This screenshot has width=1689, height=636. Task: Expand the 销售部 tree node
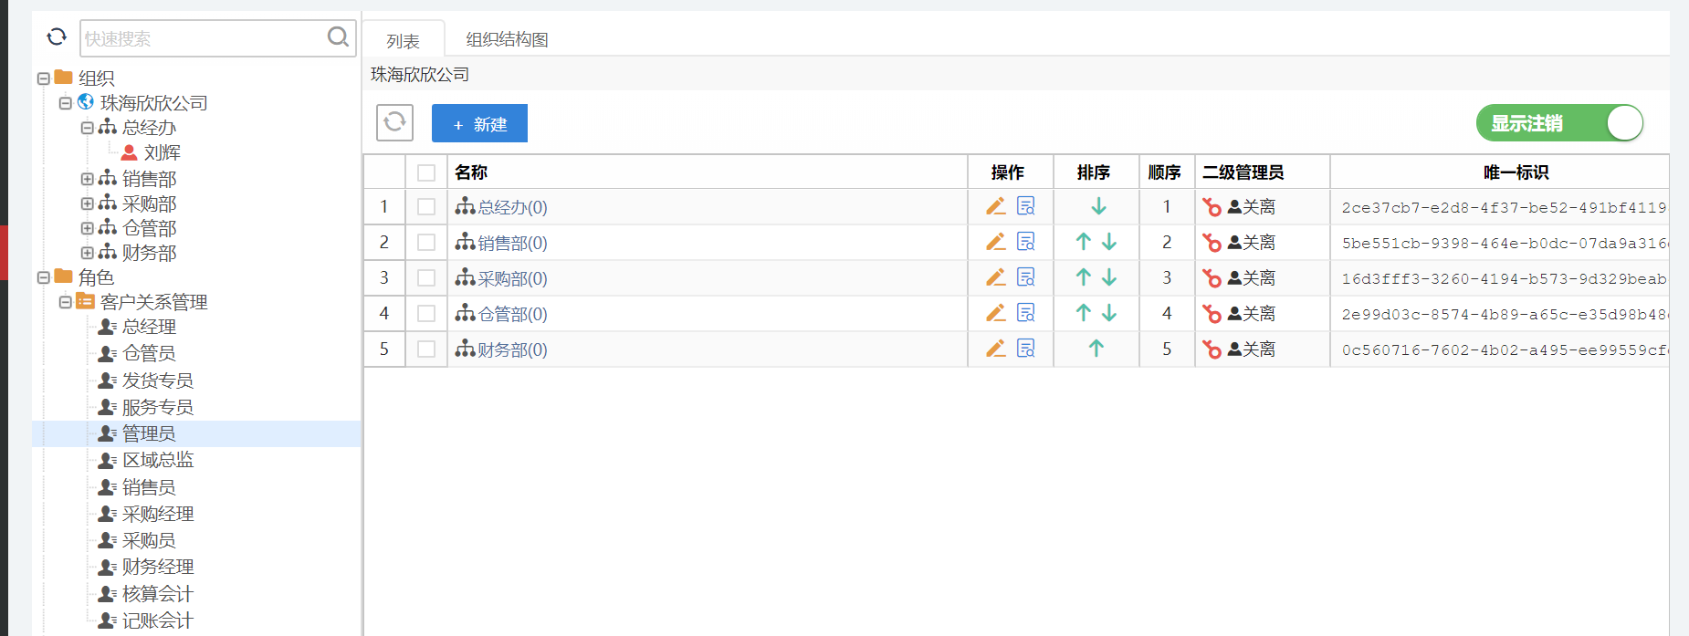pos(87,179)
